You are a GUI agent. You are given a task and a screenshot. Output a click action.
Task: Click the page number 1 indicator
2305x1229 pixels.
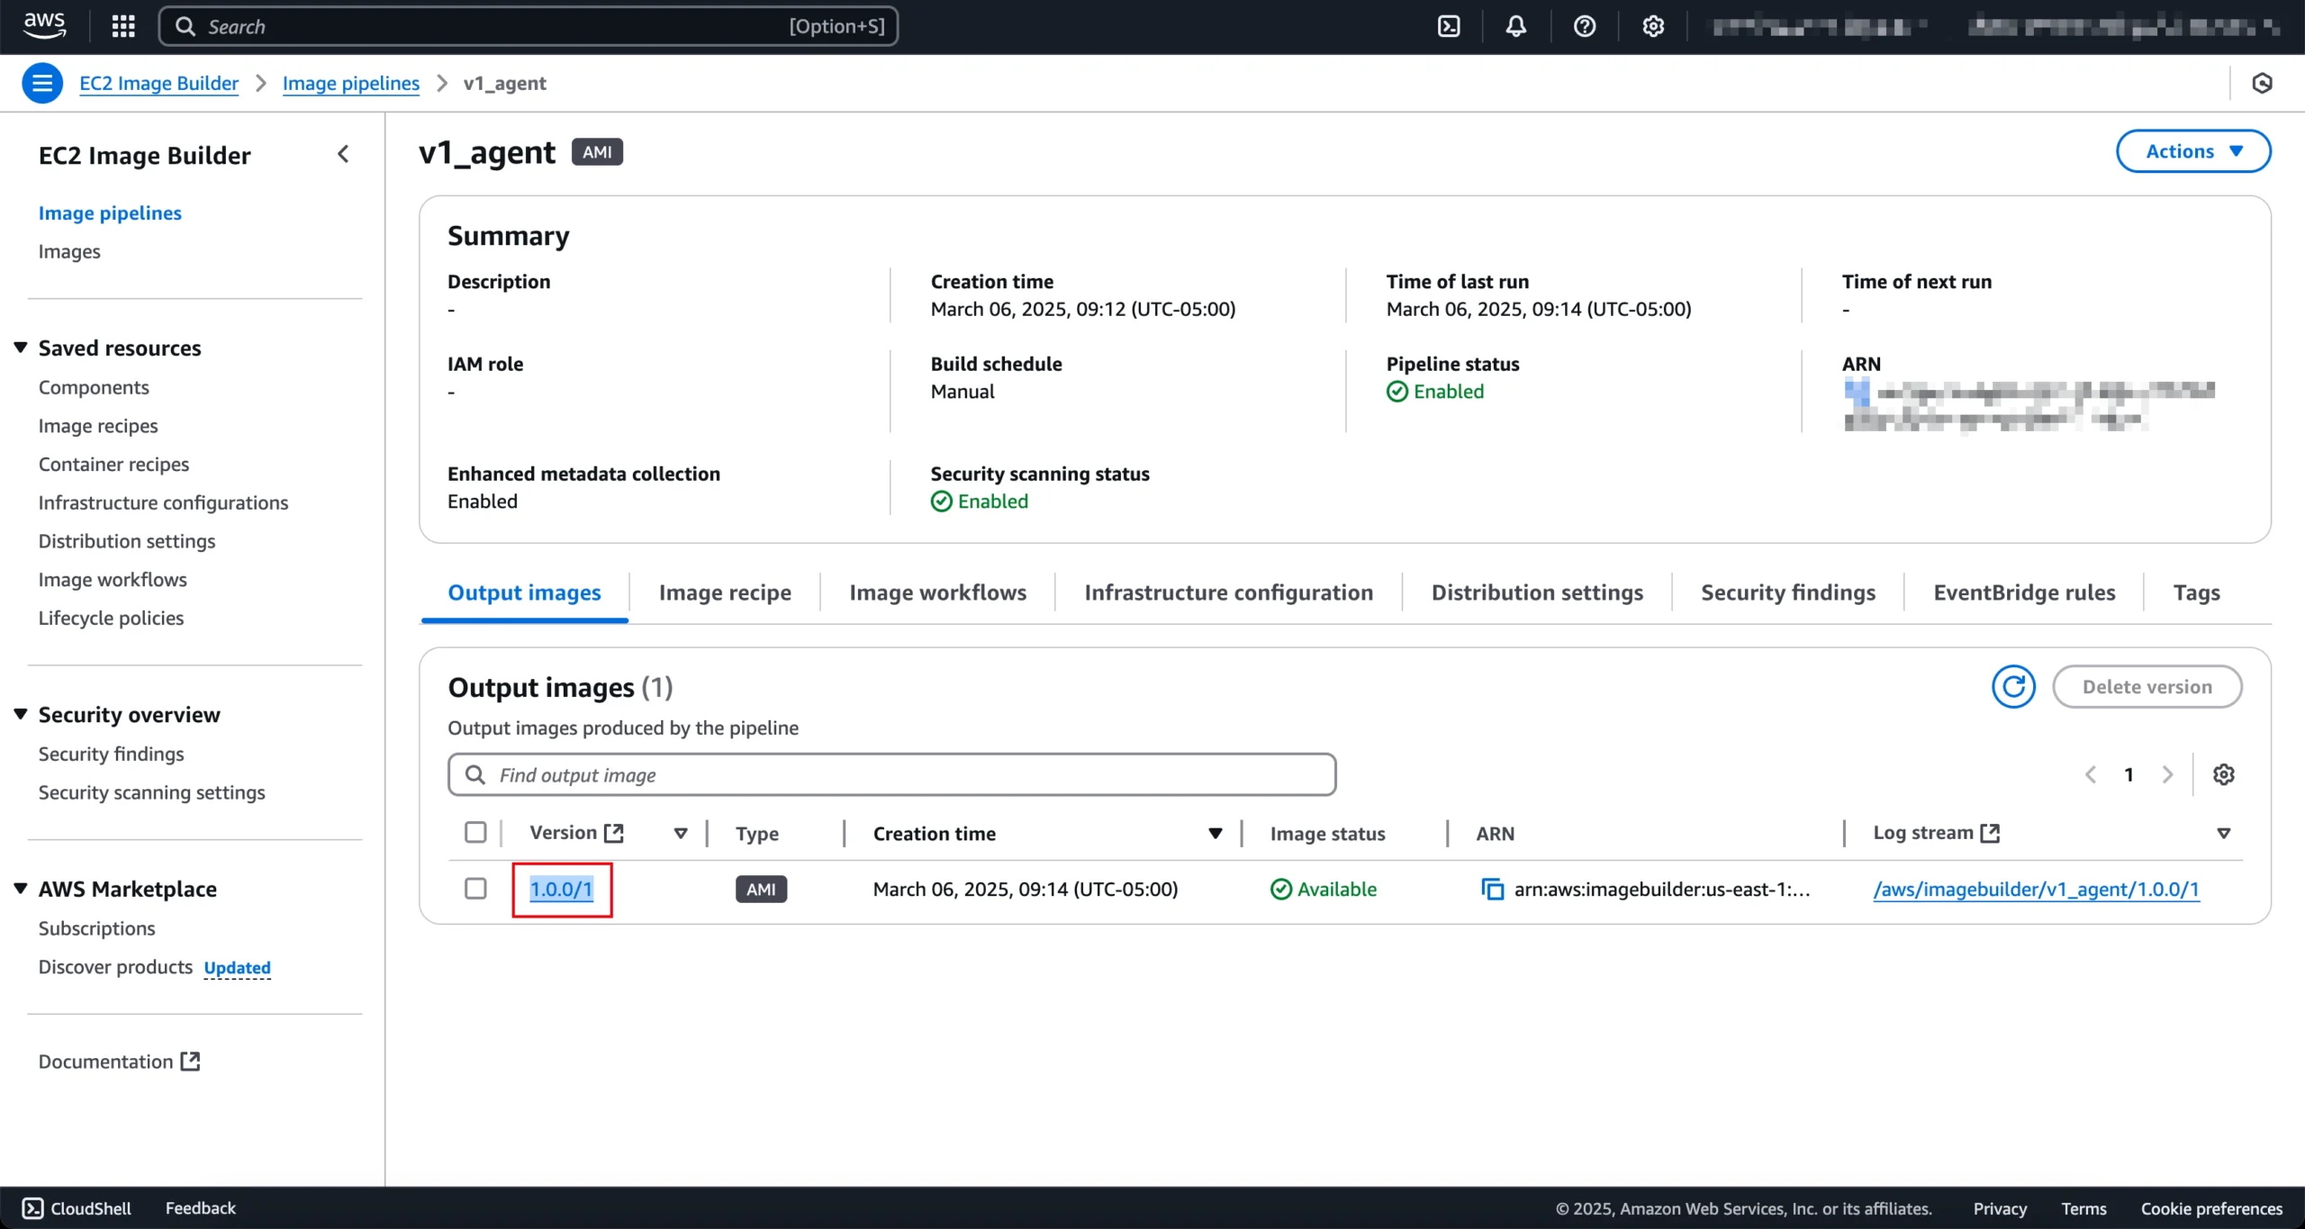2129,774
